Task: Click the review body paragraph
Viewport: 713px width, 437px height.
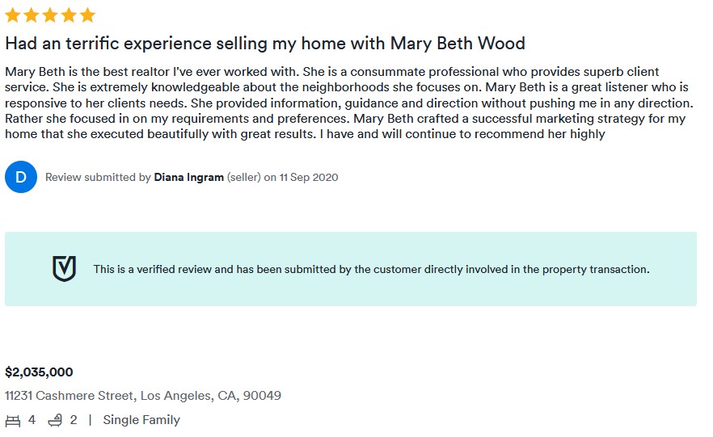Action: point(348,103)
